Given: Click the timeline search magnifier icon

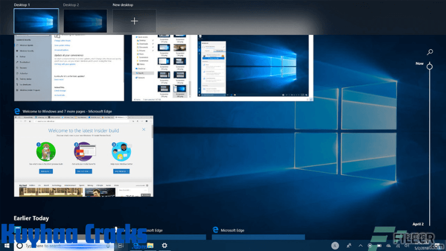Looking at the screenshot, I should point(430,52).
